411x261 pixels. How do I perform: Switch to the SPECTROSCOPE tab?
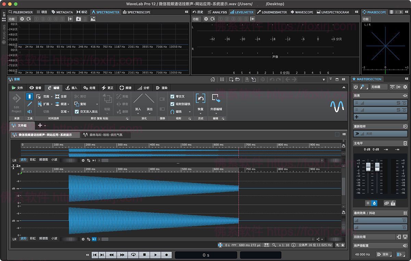click(x=137, y=12)
